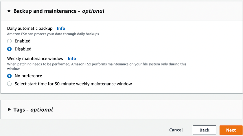Click the "Enabled" option label text

[23, 41]
